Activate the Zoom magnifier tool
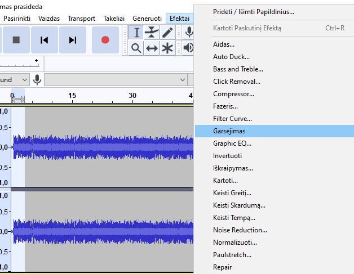Image resolution: width=354 pixels, height=274 pixels. click(136, 48)
